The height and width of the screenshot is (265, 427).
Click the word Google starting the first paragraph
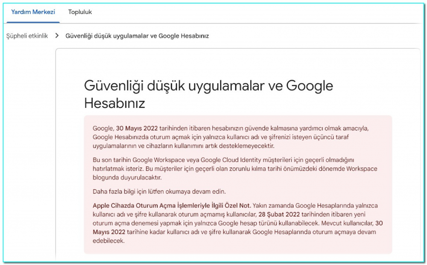click(x=103, y=128)
